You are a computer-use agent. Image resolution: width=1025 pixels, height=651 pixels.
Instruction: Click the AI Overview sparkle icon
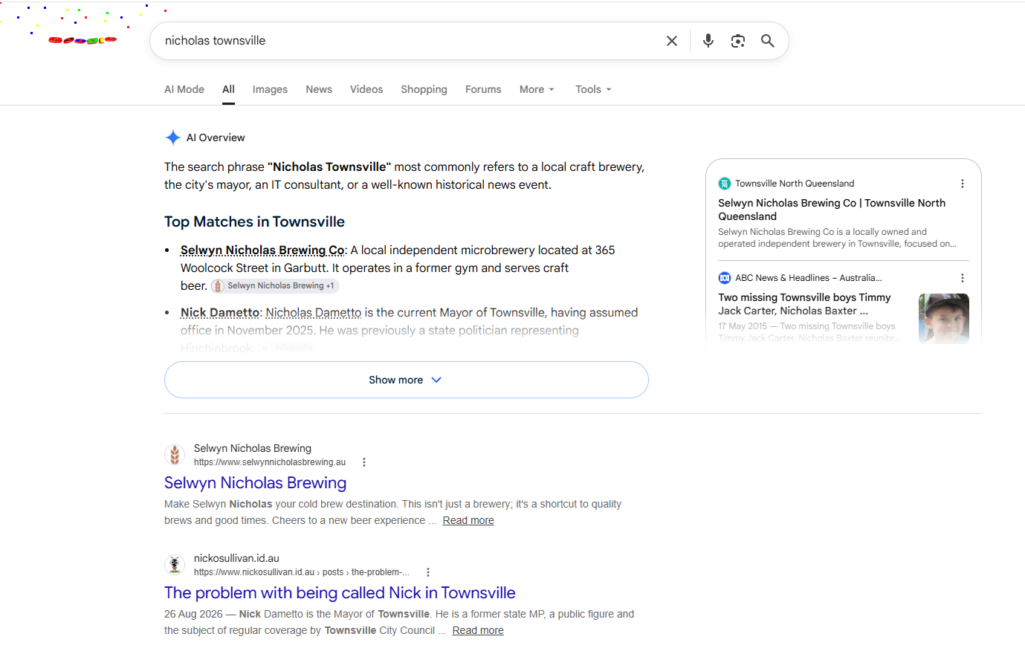(173, 137)
